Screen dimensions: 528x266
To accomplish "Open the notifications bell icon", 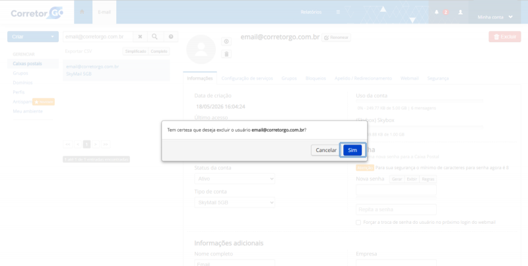I will 436,12.
